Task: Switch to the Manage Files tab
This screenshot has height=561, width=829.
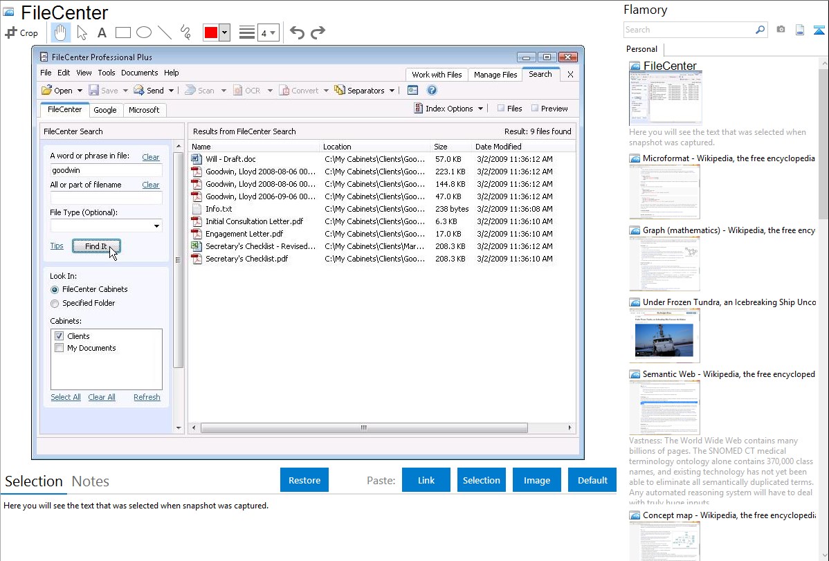Action: coord(495,75)
